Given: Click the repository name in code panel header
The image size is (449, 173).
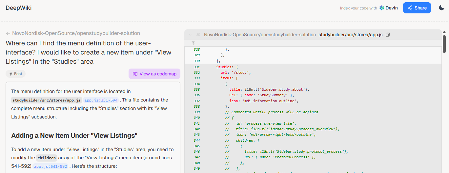Looking at the screenshot, I should tap(260, 35).
